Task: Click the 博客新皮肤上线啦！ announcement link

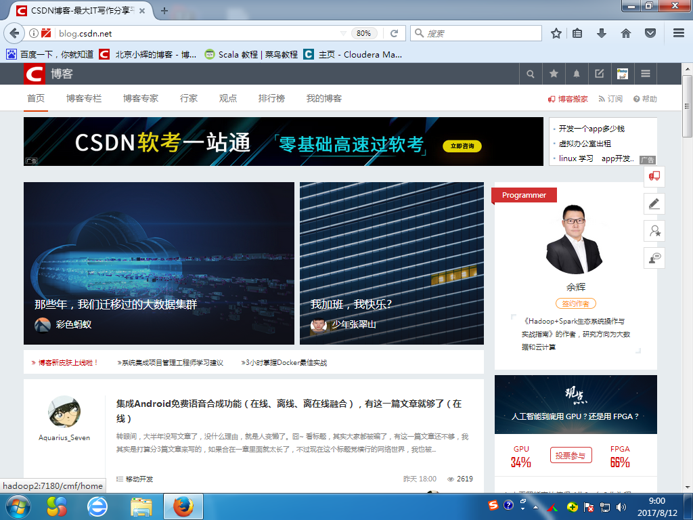Action: [x=64, y=363]
